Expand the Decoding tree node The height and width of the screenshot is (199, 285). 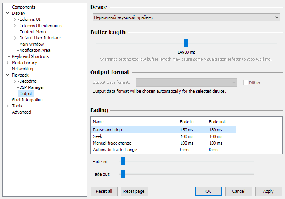coord(15,81)
